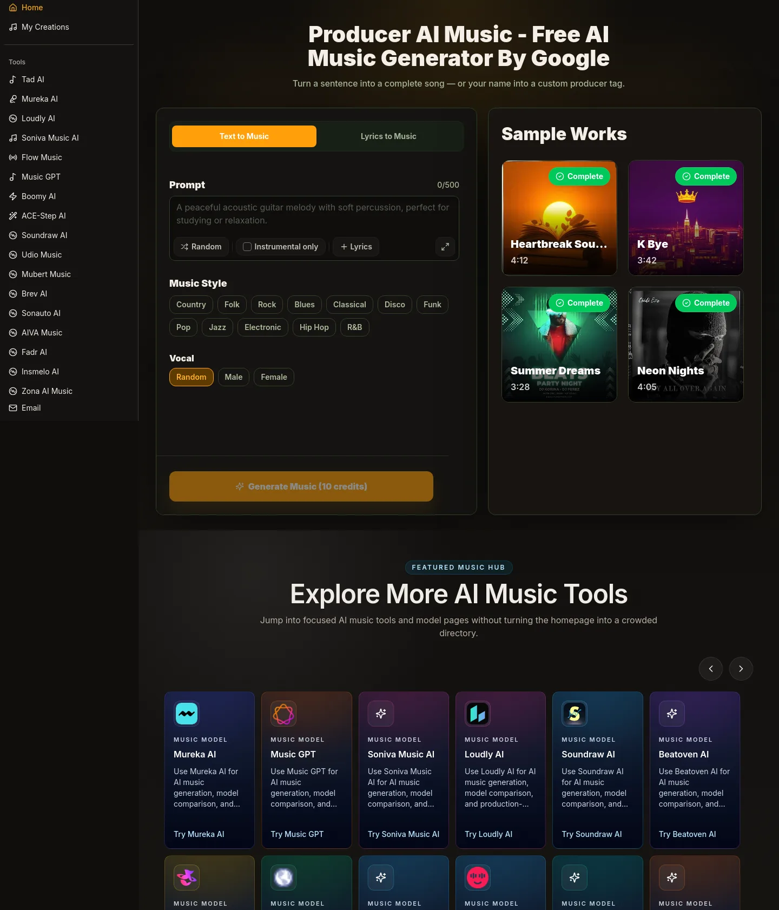The image size is (779, 910).
Task: Click the expand prompt editor icon
Action: pos(445,247)
